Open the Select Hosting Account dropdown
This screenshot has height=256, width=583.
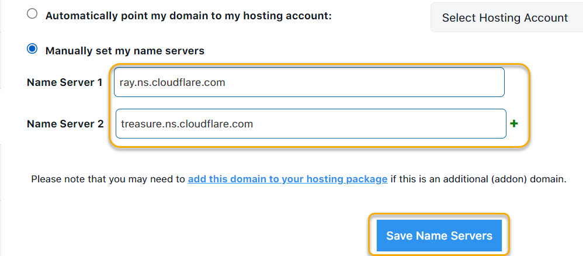coord(505,18)
